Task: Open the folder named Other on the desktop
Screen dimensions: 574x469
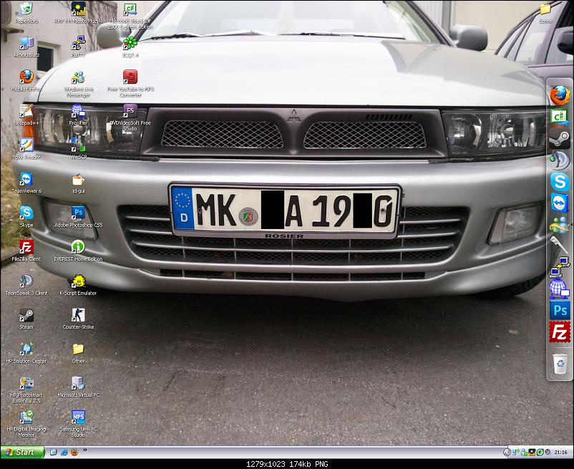Action: pos(78,349)
